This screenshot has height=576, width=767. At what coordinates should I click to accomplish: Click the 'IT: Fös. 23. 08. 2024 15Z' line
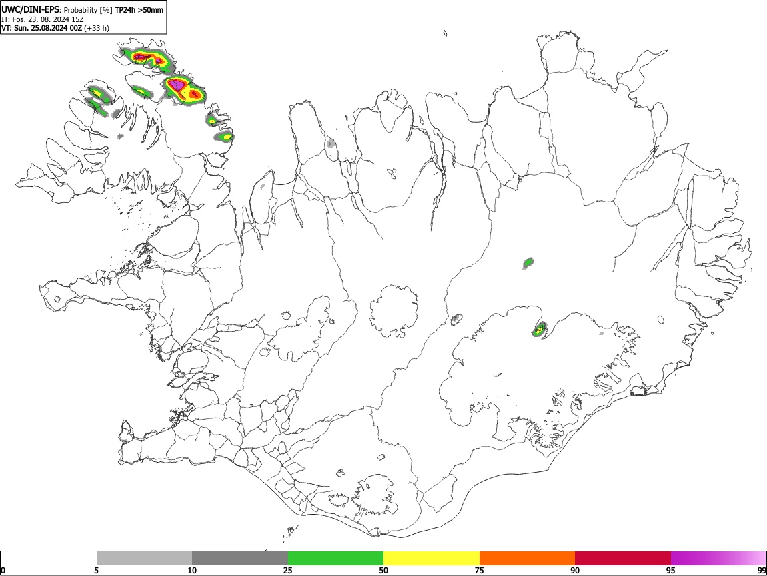[x=43, y=19]
